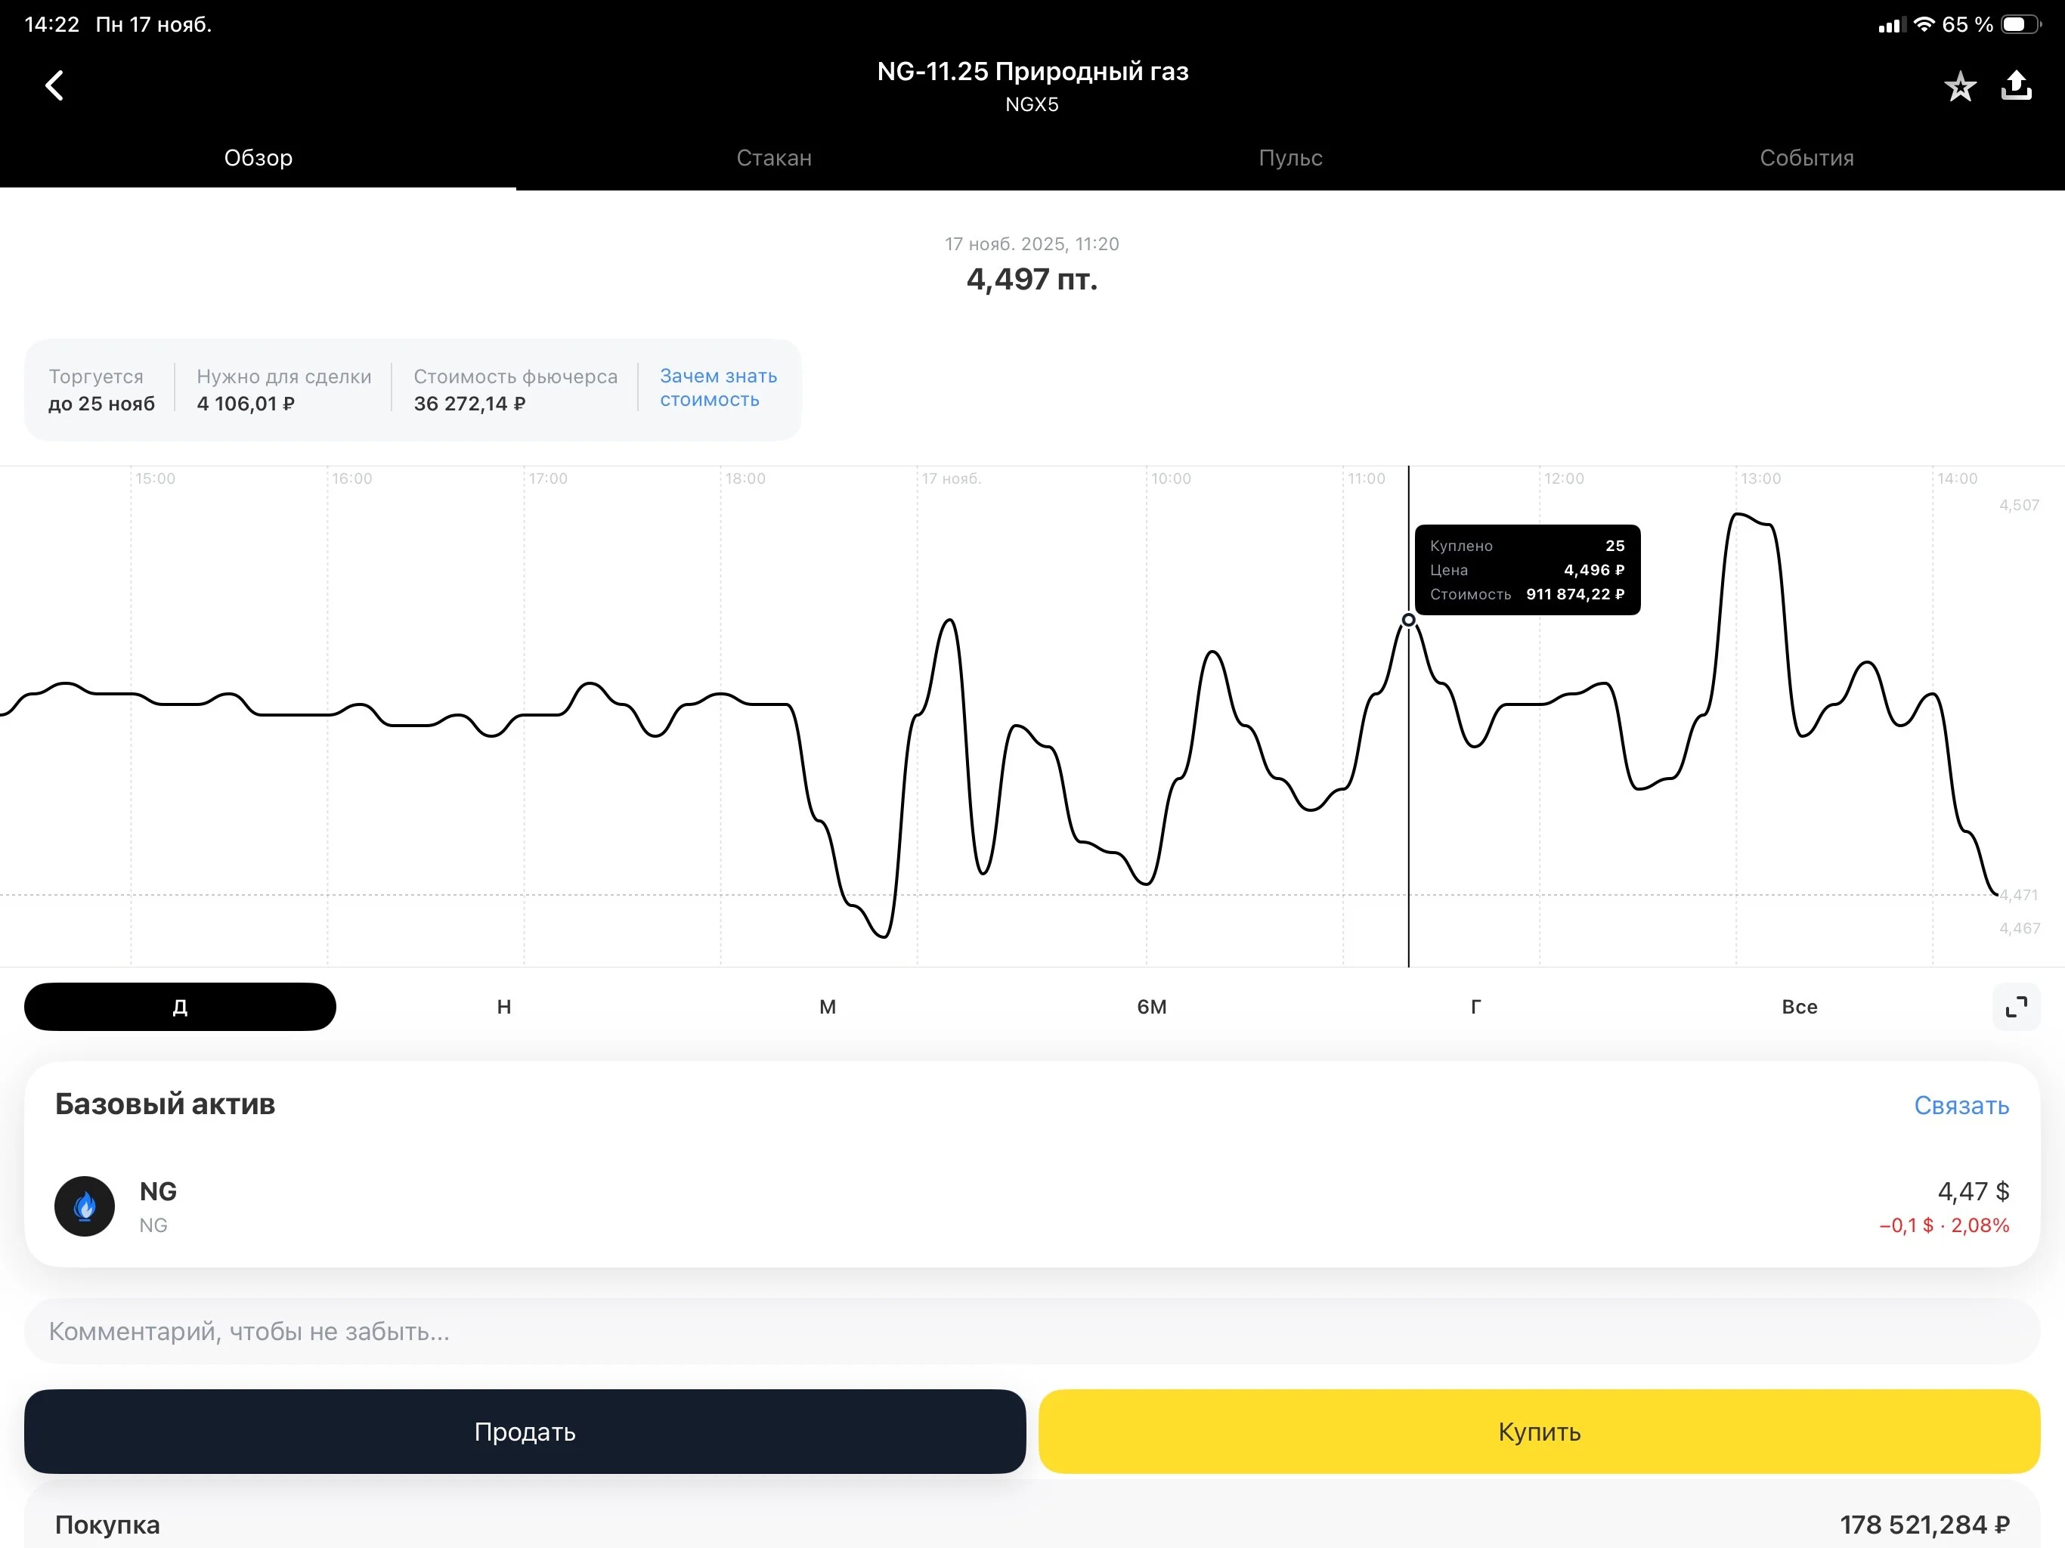
Task: Tap the Куплено 25 trade tooltip
Action: tap(1528, 569)
